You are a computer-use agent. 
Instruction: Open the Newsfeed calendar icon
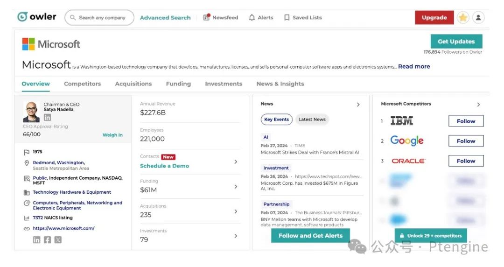click(206, 18)
